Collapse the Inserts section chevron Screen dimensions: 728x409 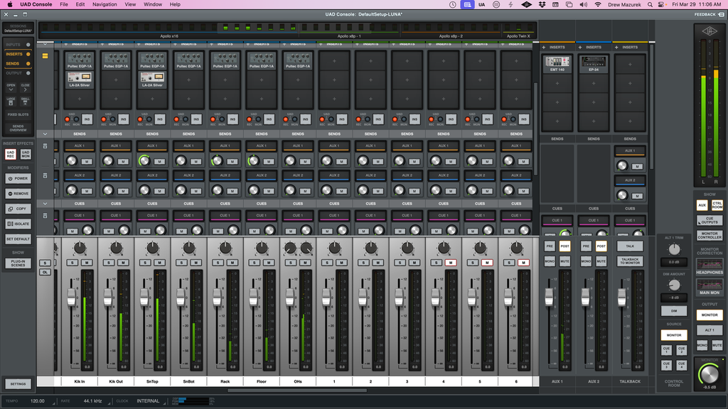[x=45, y=44]
